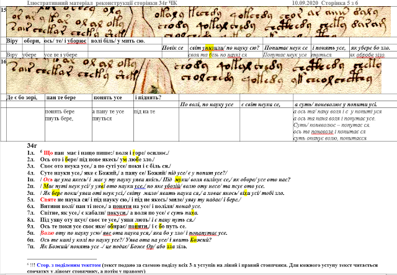Click line 3л. beginning 'Своє ото неука усе'
Viewport: 397px width, 275px height.
(105, 166)
